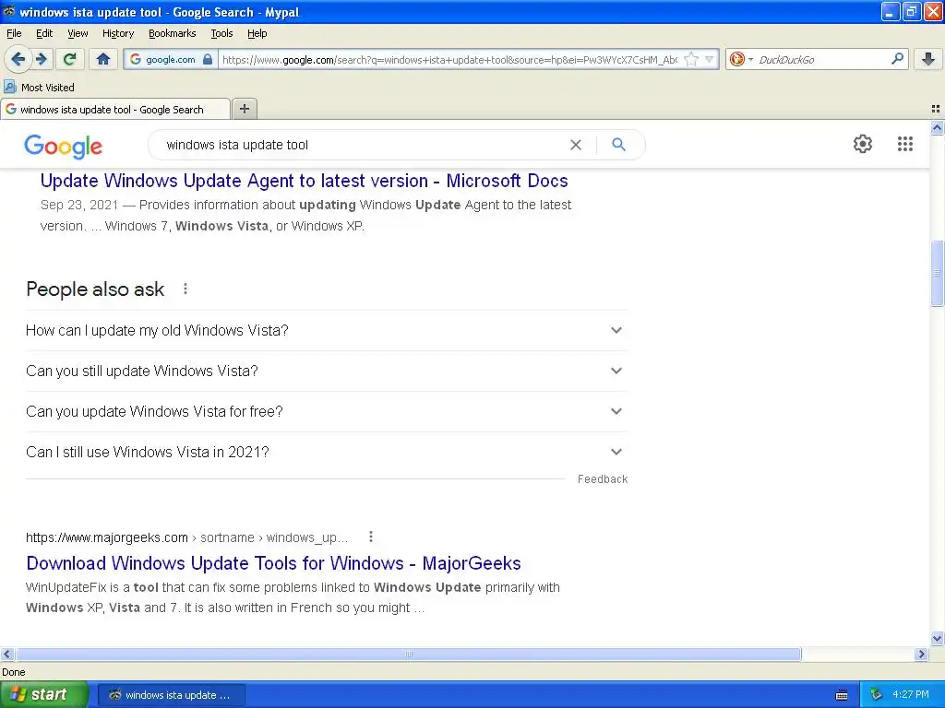The image size is (945, 708).
Task: Click the Google logo
Action: tap(64, 147)
